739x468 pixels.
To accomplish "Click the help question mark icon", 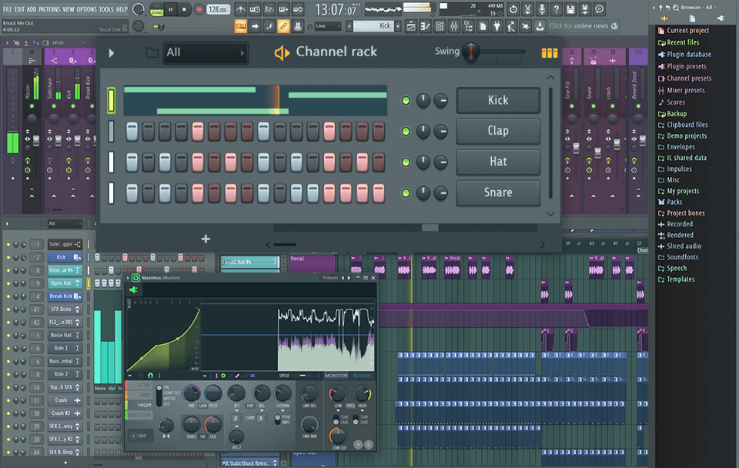I will 556,9.
